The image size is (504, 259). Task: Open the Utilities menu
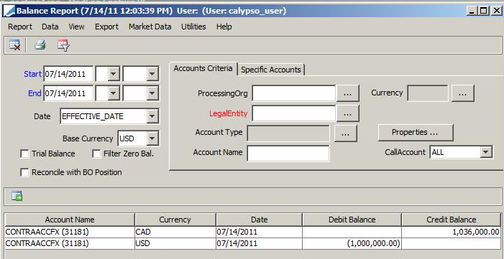[193, 27]
